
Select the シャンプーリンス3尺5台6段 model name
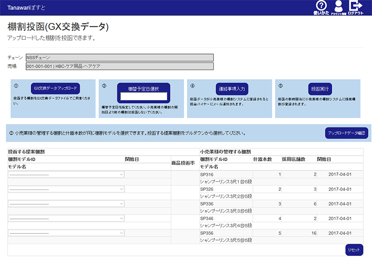[226, 240]
